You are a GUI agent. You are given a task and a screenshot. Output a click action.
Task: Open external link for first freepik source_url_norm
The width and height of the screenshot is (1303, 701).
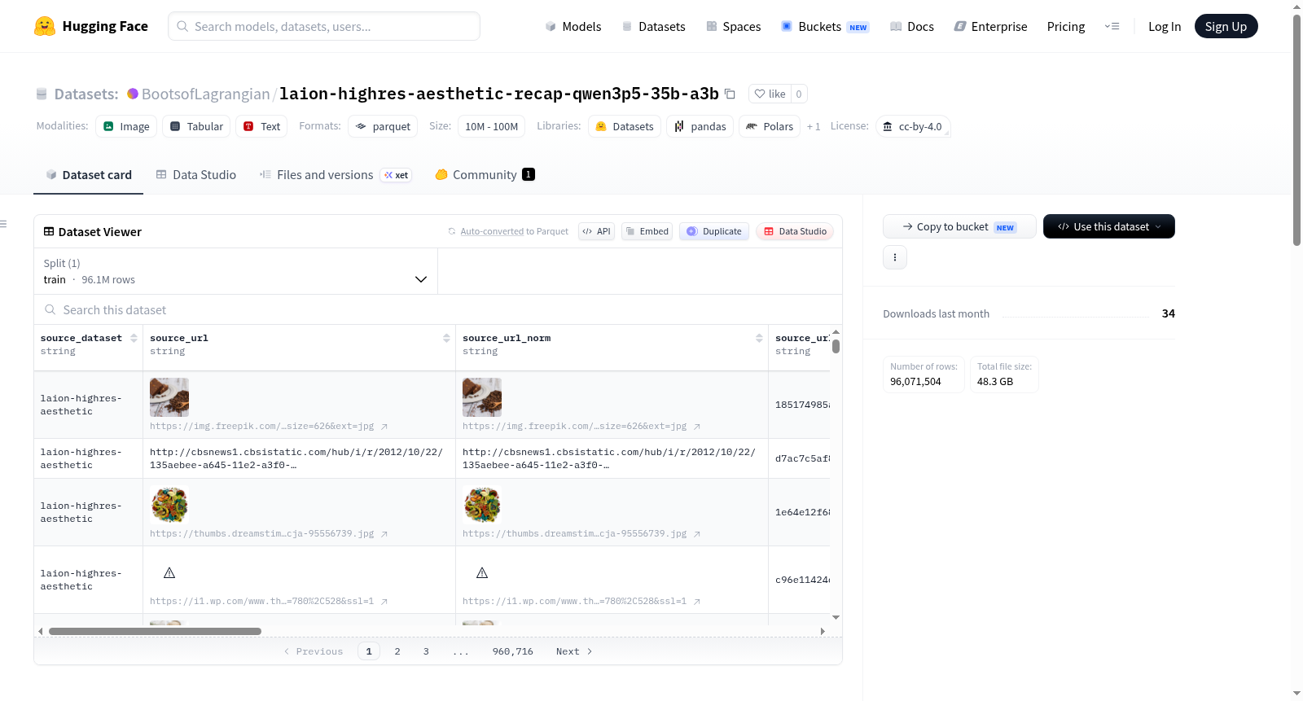tap(697, 427)
